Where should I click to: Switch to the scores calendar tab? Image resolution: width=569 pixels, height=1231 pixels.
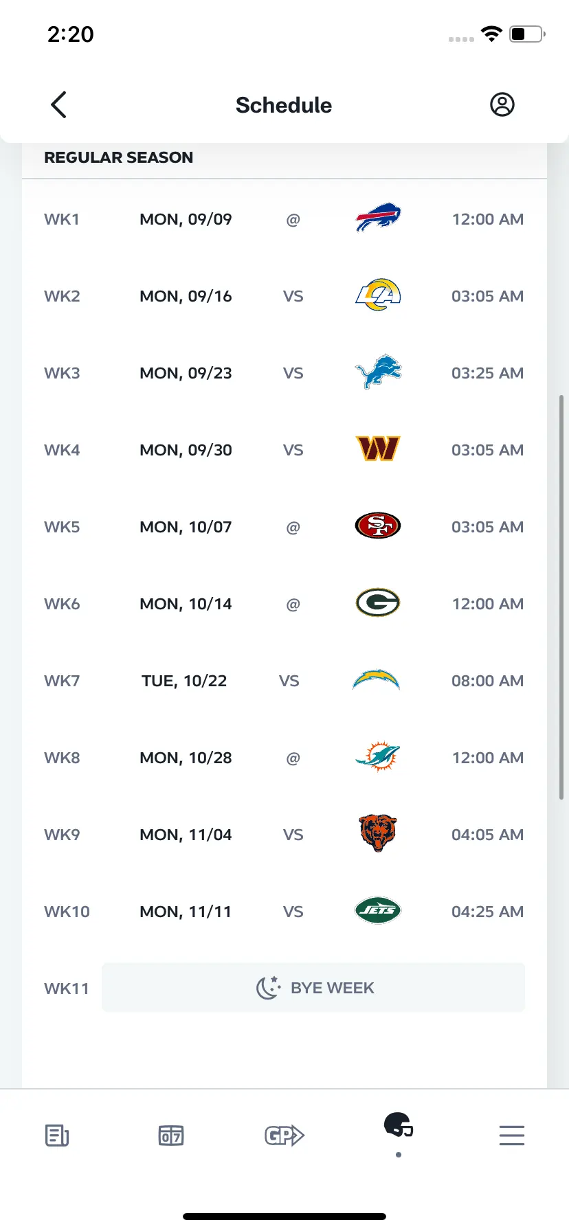tap(171, 1136)
